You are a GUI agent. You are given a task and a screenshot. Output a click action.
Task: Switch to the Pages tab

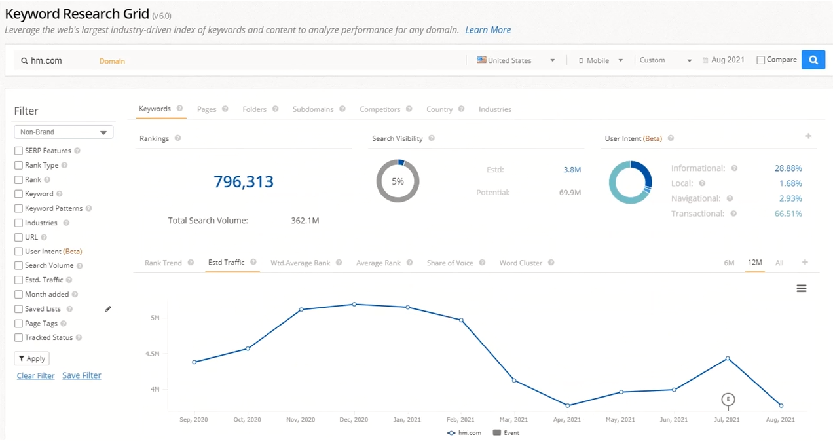click(207, 109)
